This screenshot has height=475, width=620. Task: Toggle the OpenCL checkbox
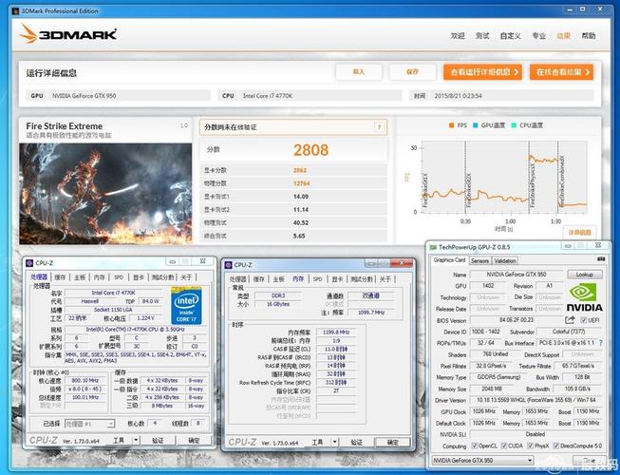(475, 446)
